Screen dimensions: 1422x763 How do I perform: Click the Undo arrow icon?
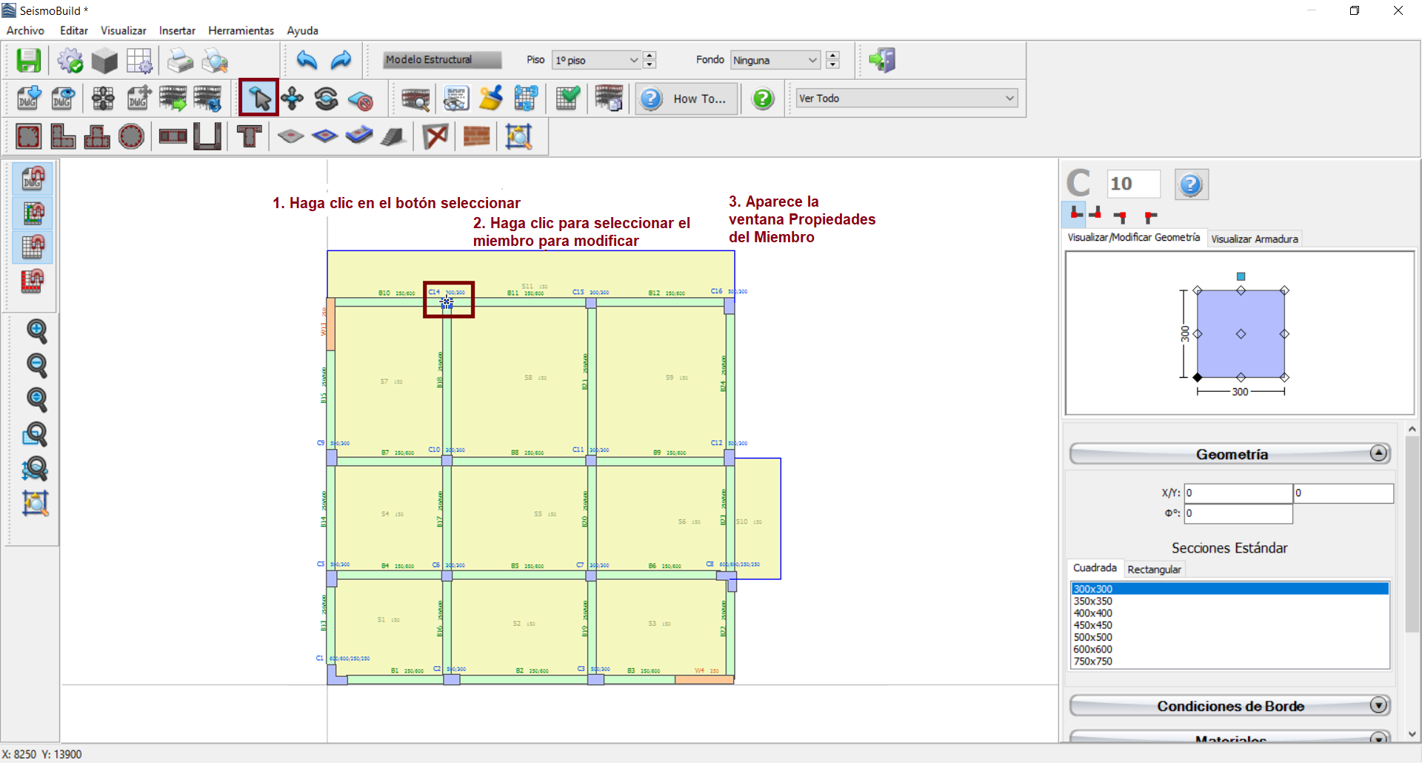tap(307, 60)
